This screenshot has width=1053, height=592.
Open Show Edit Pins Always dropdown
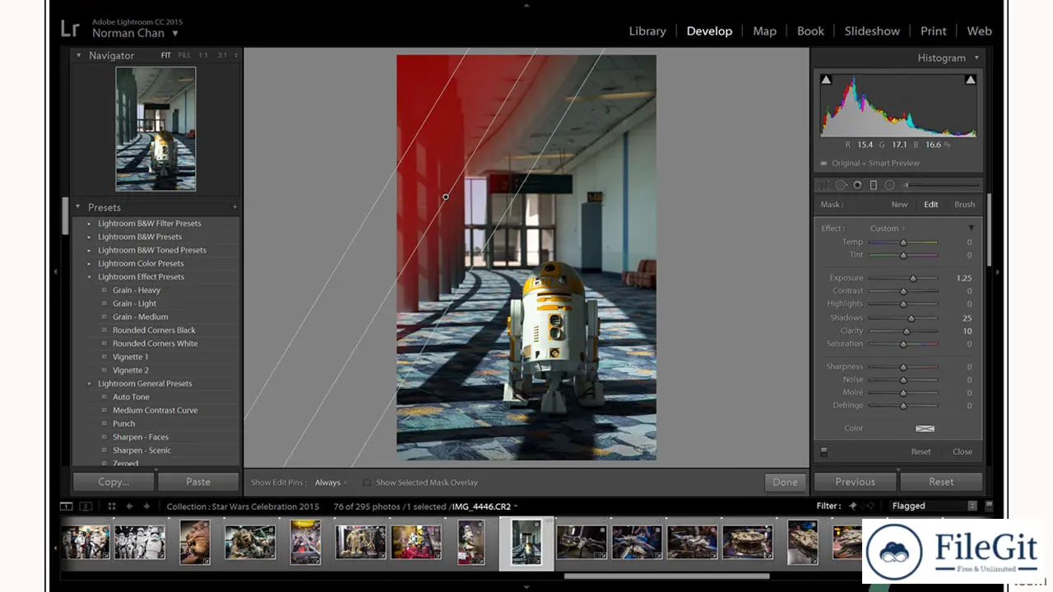(331, 483)
